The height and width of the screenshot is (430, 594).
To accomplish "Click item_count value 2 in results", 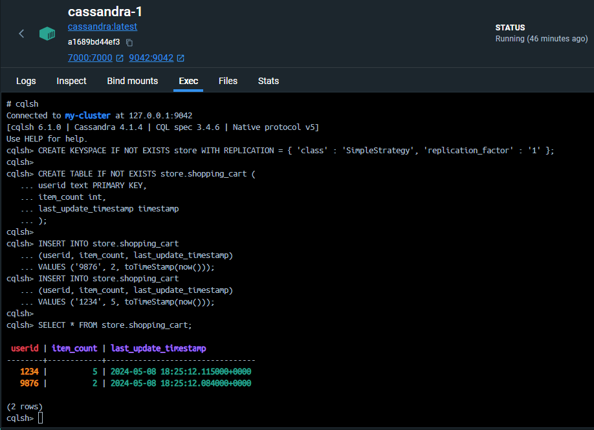I will coord(94,383).
